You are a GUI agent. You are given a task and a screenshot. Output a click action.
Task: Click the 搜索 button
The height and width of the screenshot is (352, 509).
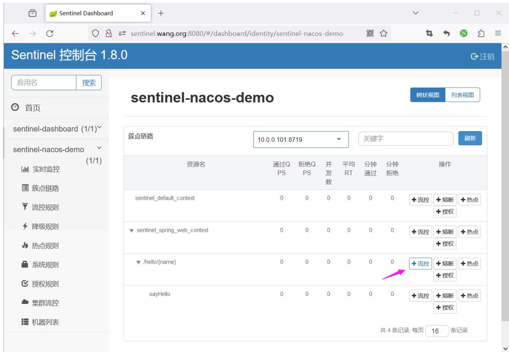click(89, 83)
